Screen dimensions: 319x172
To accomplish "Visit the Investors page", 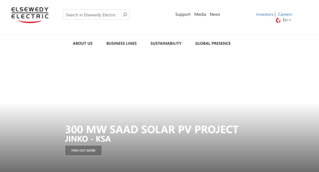I will click(x=264, y=14).
